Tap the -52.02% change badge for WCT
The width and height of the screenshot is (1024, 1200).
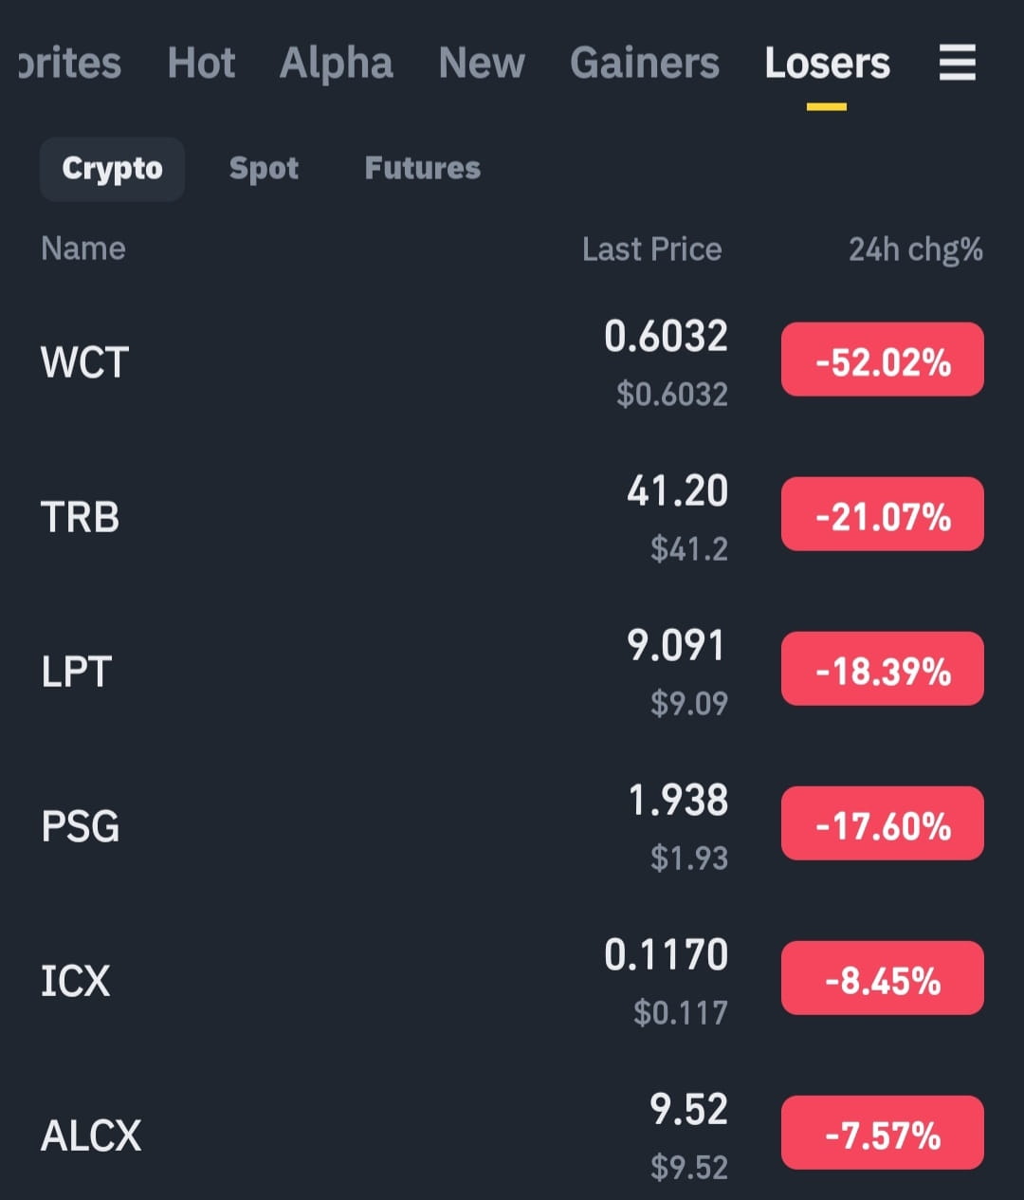click(883, 360)
